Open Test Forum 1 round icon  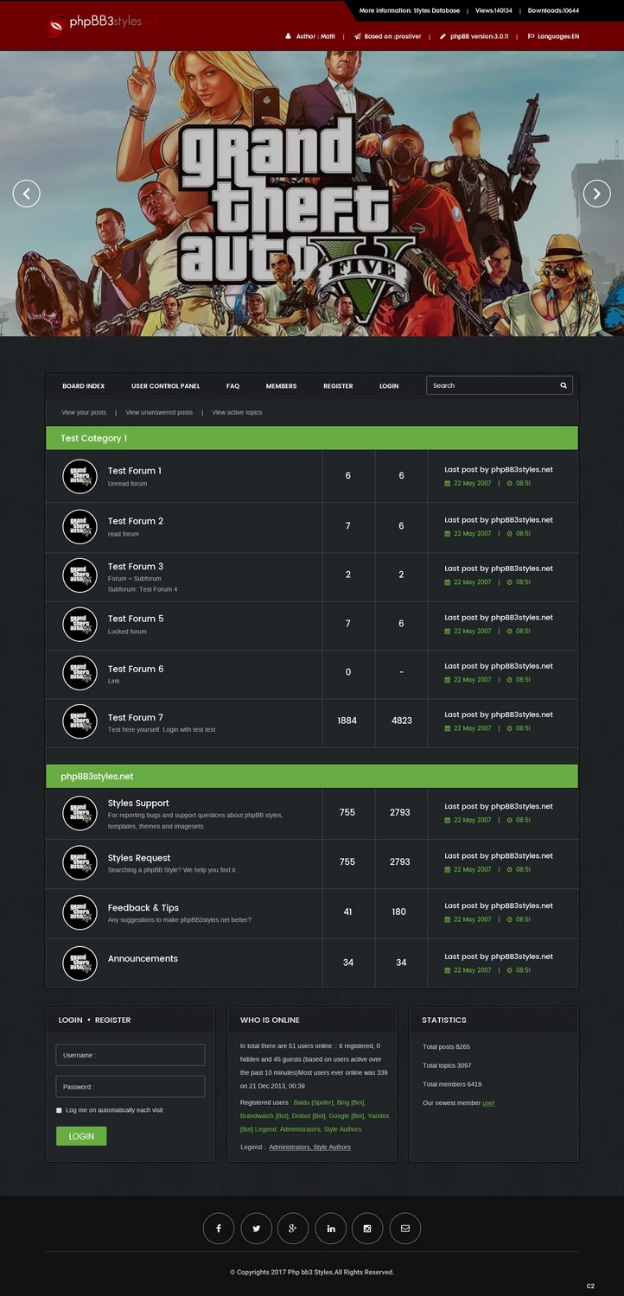(80, 476)
